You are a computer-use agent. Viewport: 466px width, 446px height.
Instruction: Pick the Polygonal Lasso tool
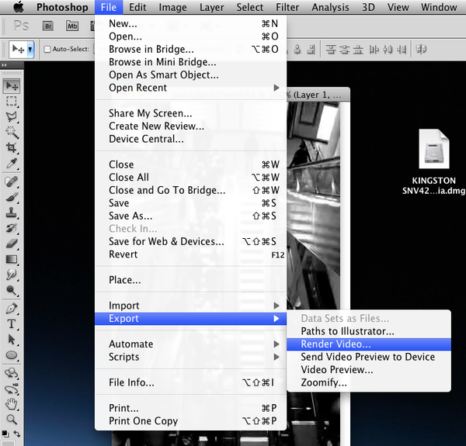click(12, 116)
